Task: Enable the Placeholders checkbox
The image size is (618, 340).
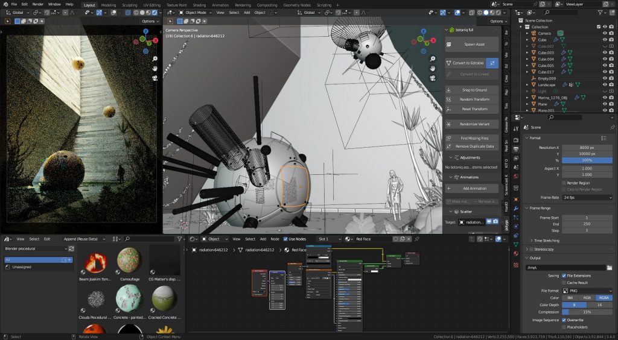Action: coord(564,327)
